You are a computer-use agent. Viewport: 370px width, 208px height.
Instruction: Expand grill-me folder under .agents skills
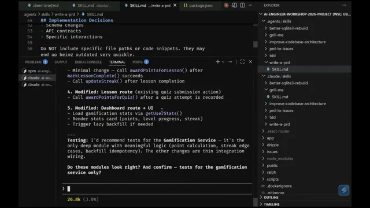(x=305, y=35)
